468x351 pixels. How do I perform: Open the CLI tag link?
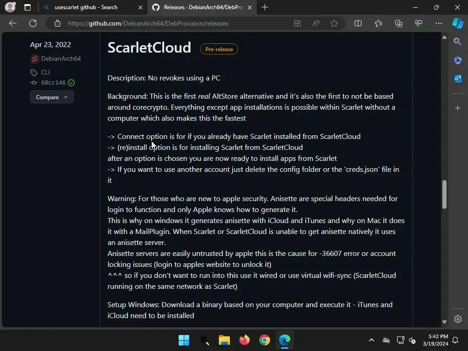pos(45,72)
